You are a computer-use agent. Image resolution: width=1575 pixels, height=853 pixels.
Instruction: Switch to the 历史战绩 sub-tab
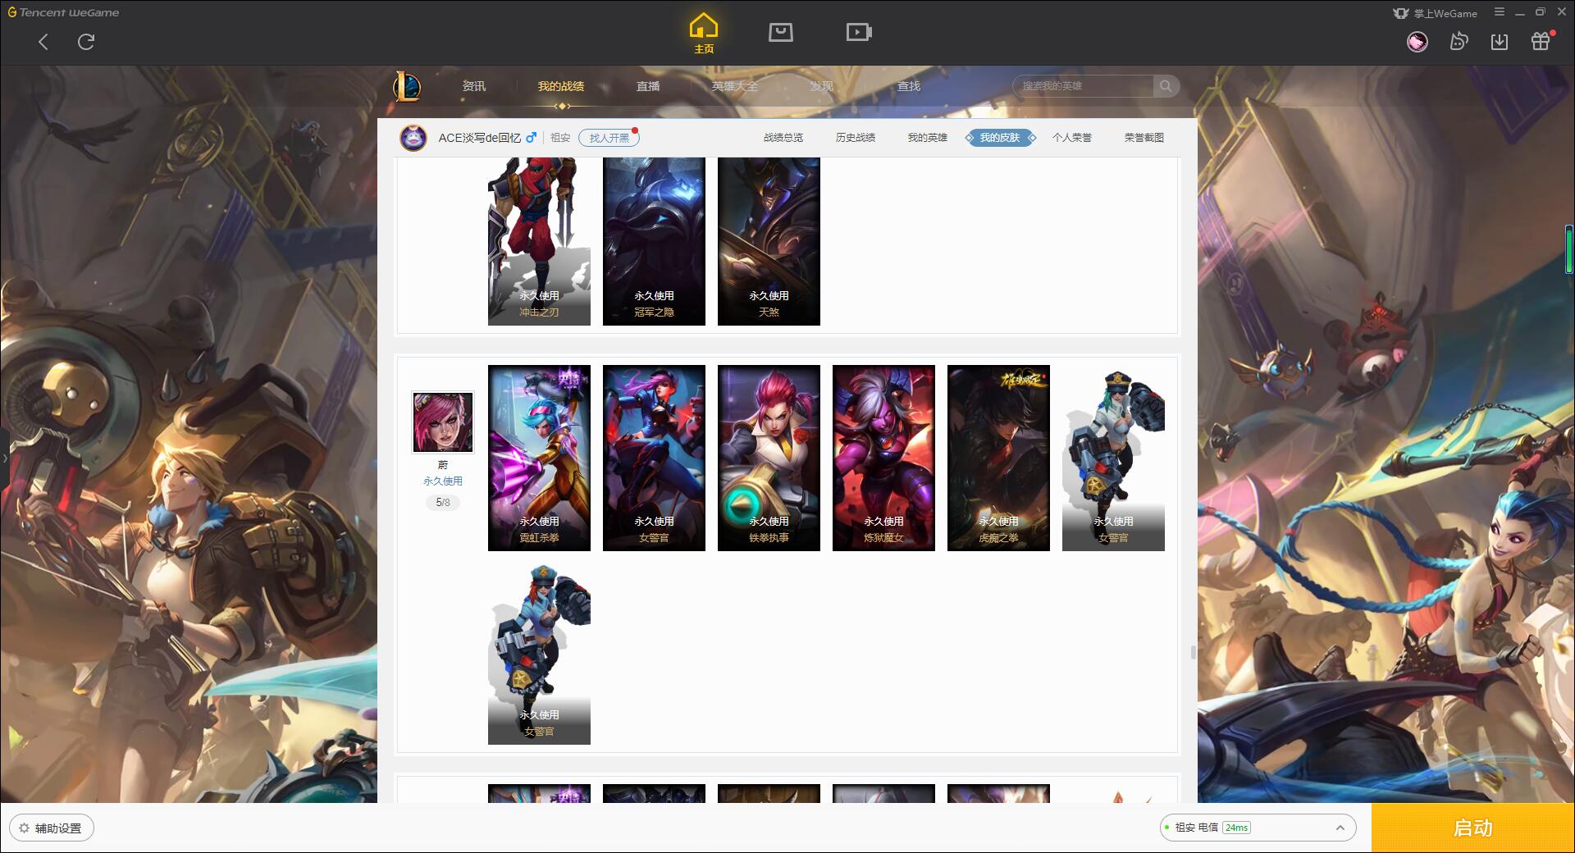tap(856, 138)
